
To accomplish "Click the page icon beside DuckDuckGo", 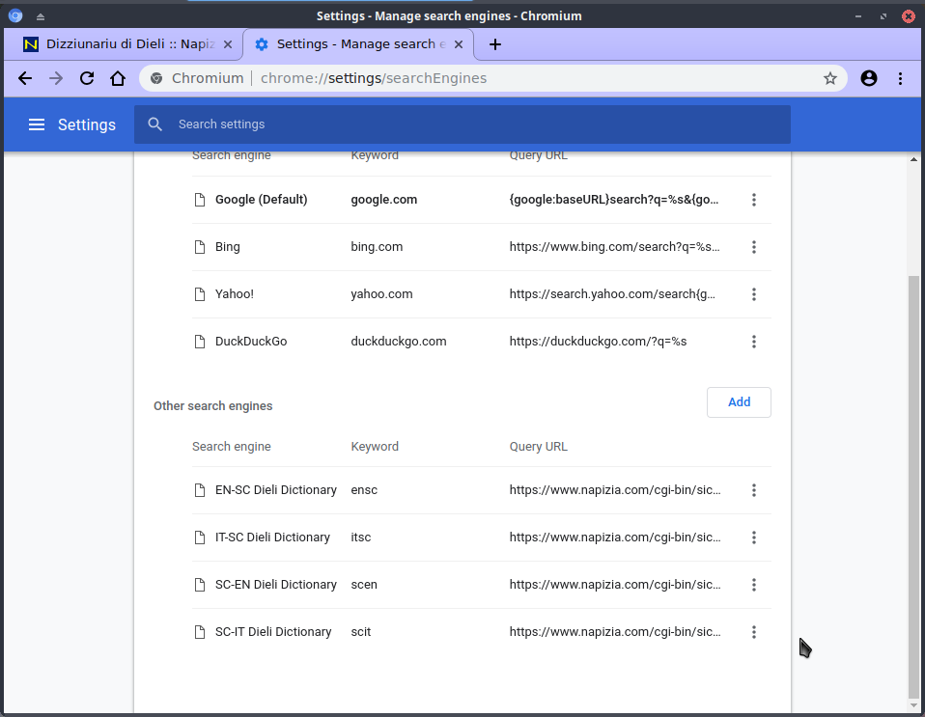I will (200, 342).
